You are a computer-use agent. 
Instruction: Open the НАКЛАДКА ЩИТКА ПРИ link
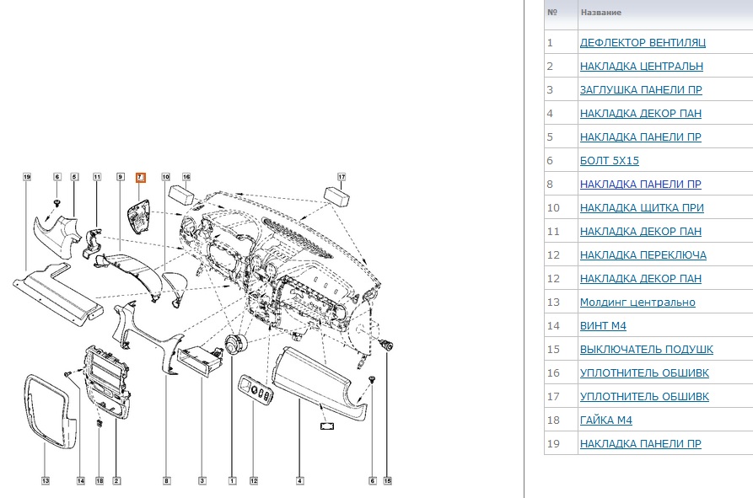pos(642,208)
